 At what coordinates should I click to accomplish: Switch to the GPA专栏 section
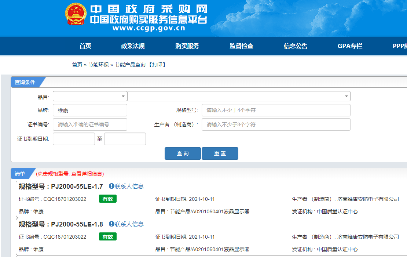tap(350, 46)
